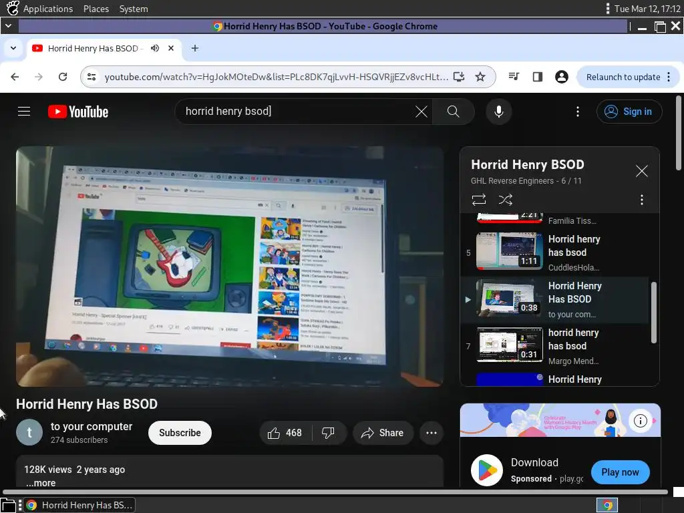Click the show desktop icon in bottom panel

point(8,505)
